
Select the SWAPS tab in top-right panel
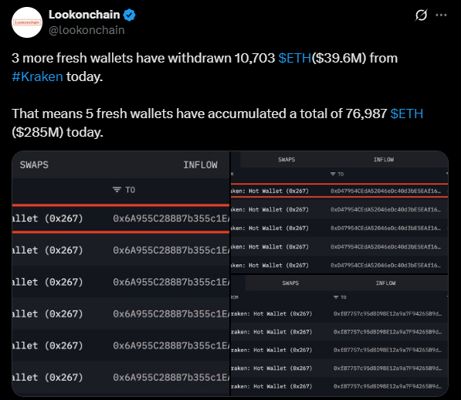(286, 160)
